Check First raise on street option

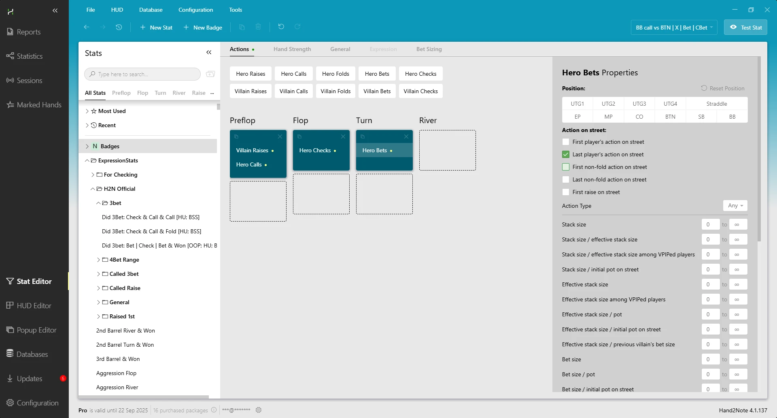566,192
